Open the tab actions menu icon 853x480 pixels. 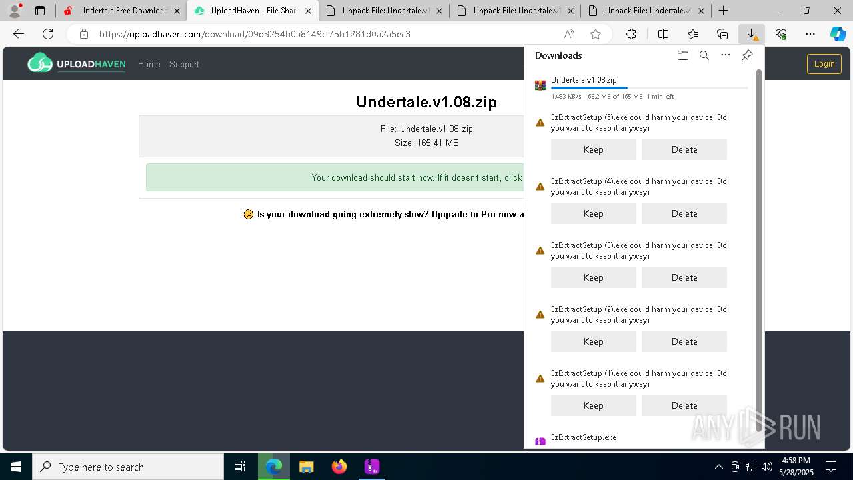[40, 11]
